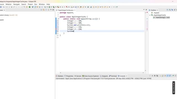The height and width of the screenshot is (99, 177).
Task: Collapse AppIntegerCache node in Outline
Action: pyautogui.click(x=150, y=15)
